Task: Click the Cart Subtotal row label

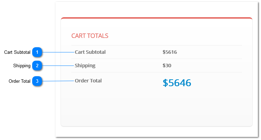Action: [90, 52]
